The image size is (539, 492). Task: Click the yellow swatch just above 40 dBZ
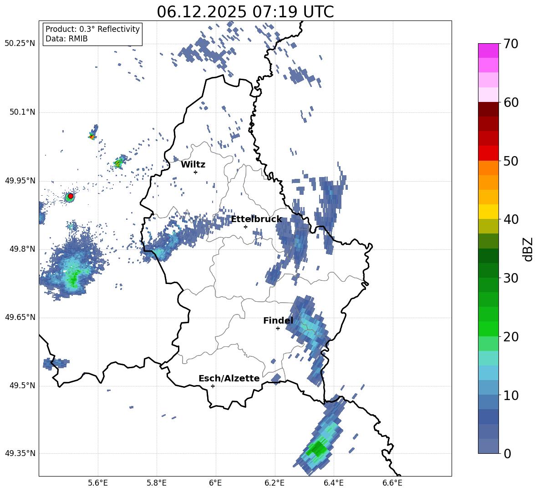pos(488,212)
